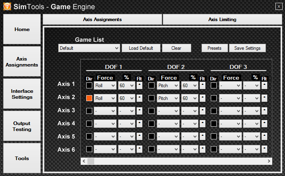Click the Axis 3 DOF 1 Flt button

pyautogui.click(x=139, y=111)
